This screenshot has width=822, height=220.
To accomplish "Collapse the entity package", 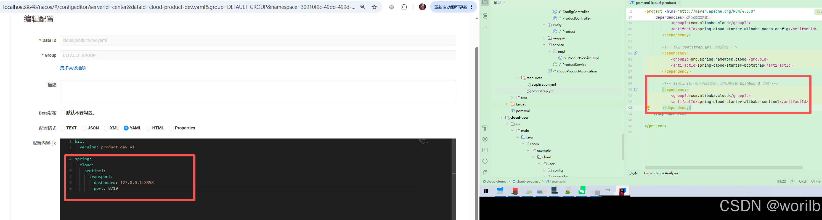I will (x=544, y=25).
